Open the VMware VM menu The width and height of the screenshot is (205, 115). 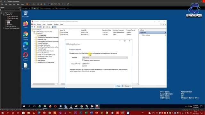14,4
